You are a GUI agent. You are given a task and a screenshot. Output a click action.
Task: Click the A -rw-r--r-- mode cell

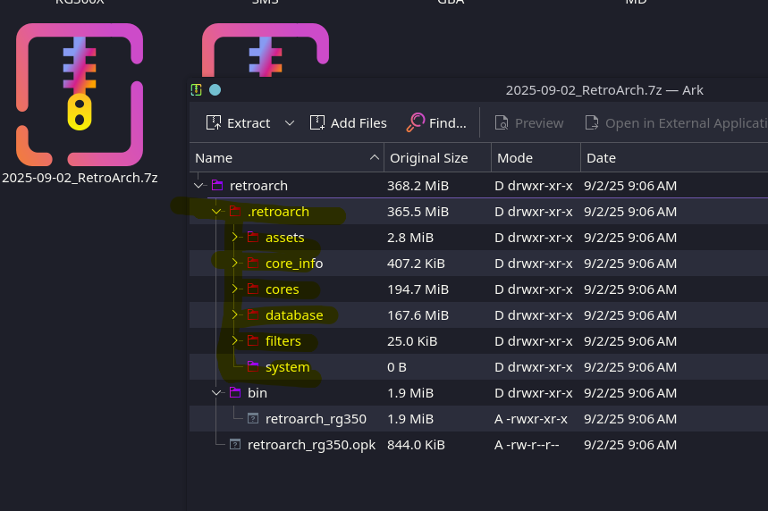(527, 446)
